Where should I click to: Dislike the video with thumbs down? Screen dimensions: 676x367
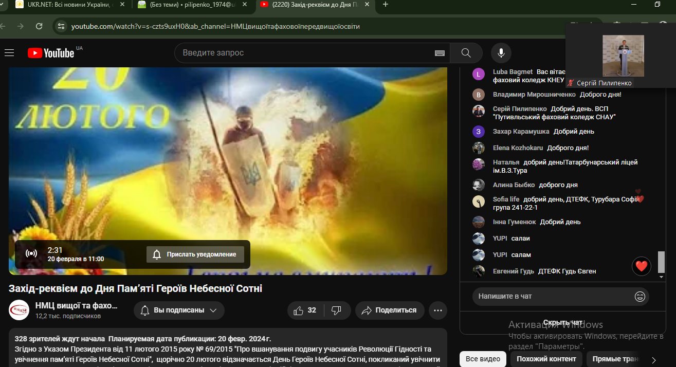(336, 310)
